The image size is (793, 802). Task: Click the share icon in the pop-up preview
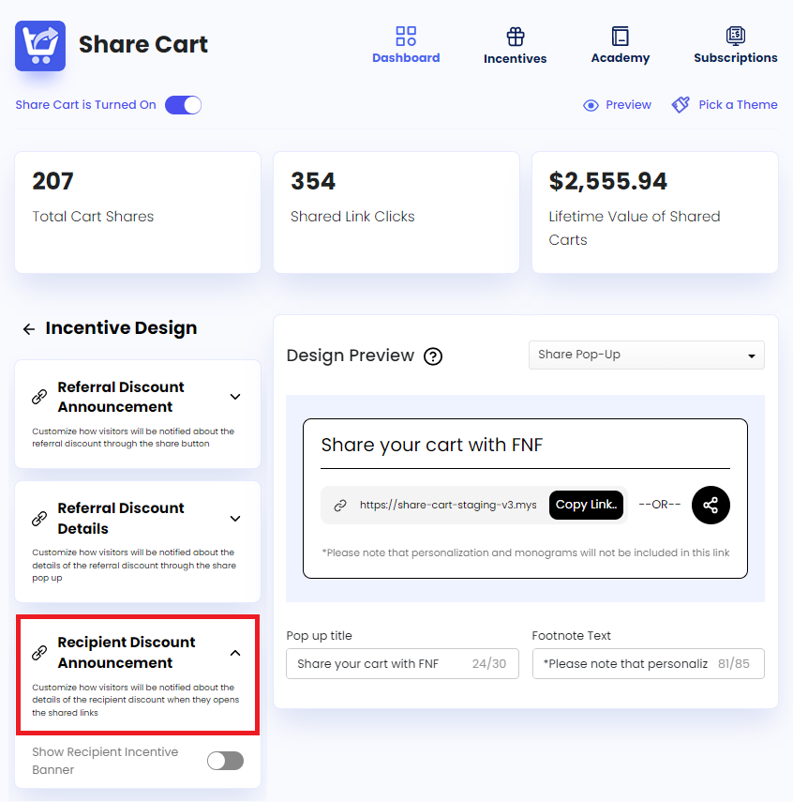[711, 505]
